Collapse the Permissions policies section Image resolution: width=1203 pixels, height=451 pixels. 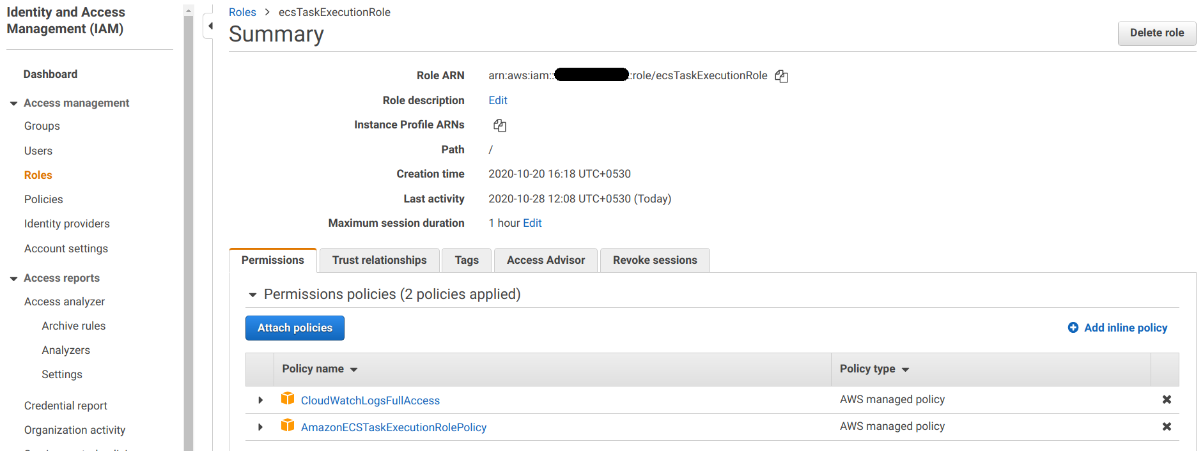(x=252, y=294)
